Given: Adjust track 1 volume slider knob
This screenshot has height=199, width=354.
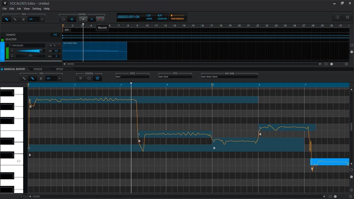Looking at the screenshot, I should [41, 51].
